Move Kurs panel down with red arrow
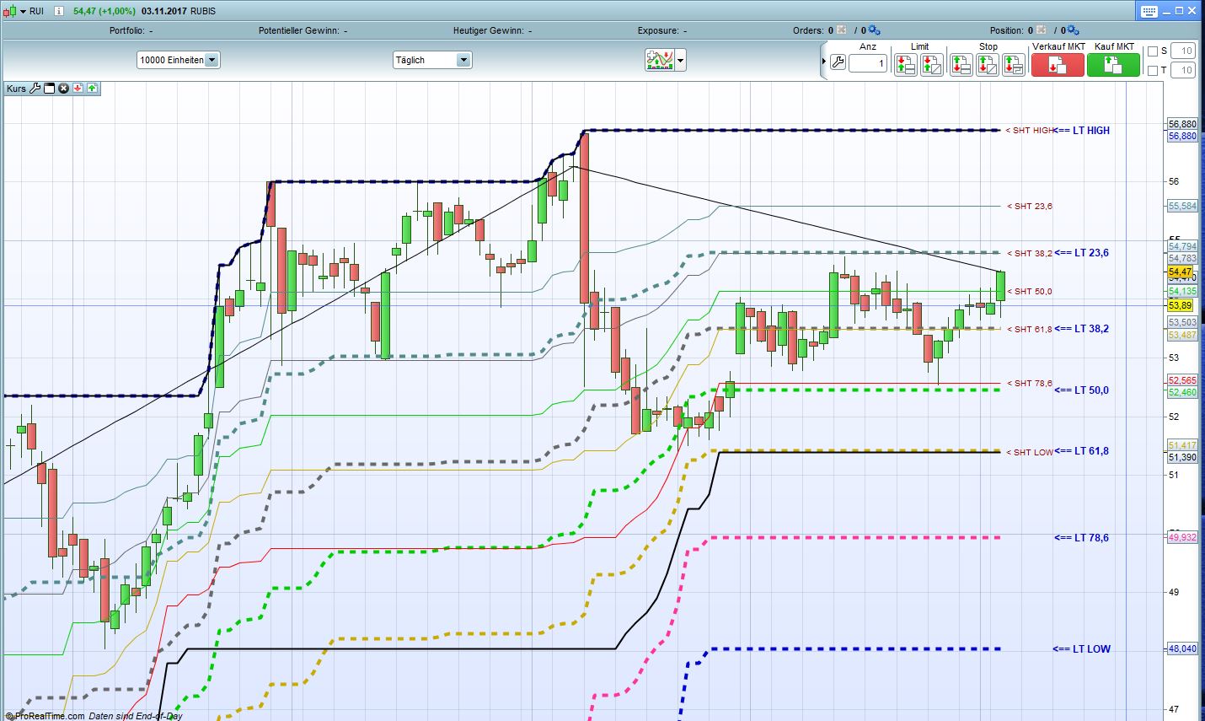Screen dimensions: 1205x721 (x=78, y=88)
